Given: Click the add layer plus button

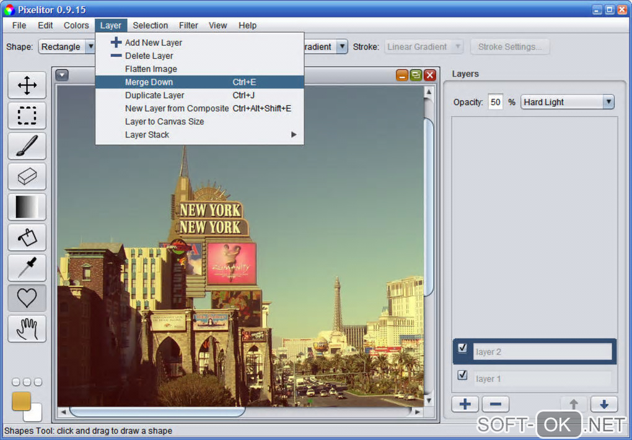Looking at the screenshot, I should click(x=465, y=403).
